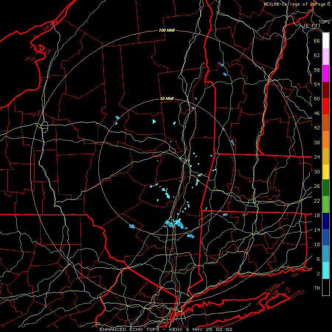Click the legend value 58

[317, 70]
